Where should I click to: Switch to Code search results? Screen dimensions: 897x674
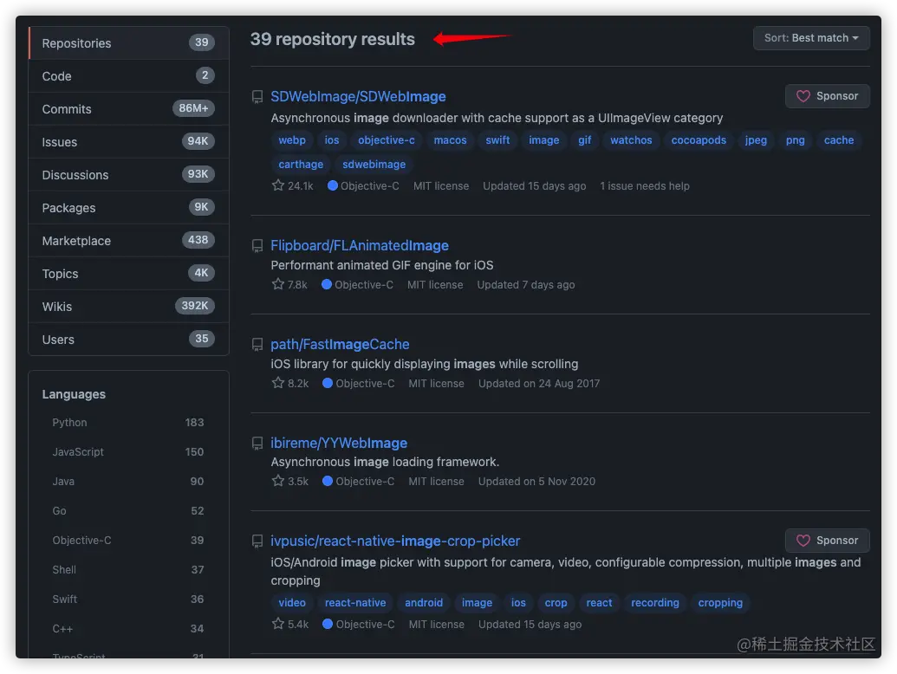(129, 76)
